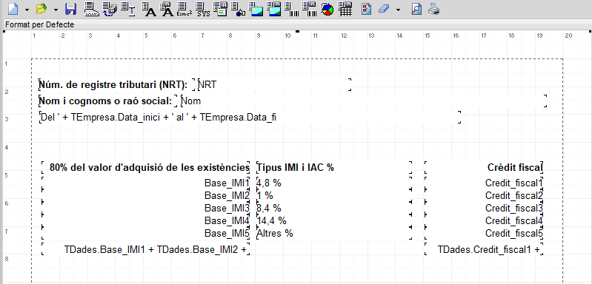
Task: Select the Base_IMI3 field
Action: (146, 208)
